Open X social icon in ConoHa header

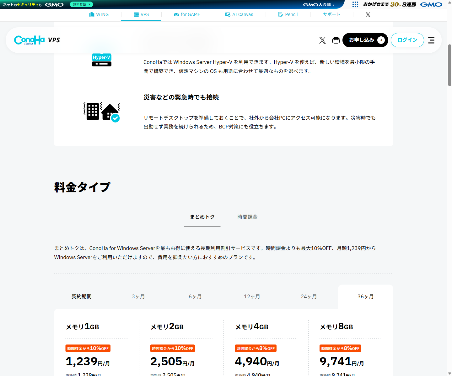[322, 40]
